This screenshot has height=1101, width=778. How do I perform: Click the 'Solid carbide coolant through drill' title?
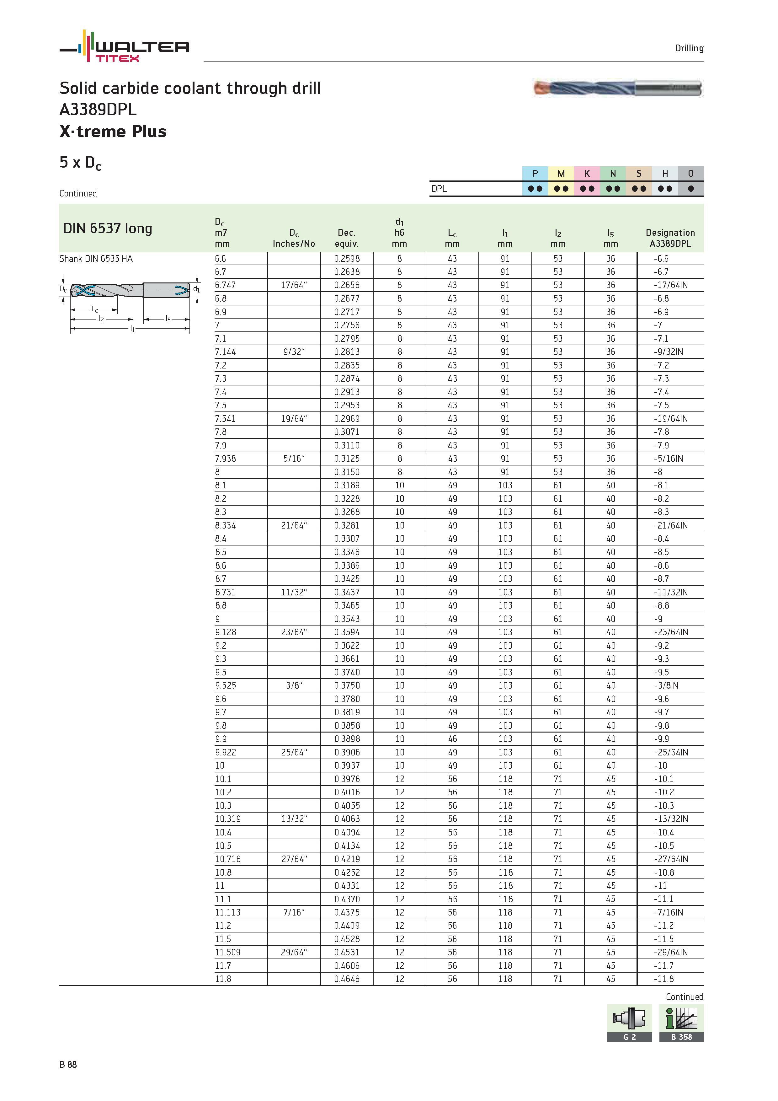190,88
